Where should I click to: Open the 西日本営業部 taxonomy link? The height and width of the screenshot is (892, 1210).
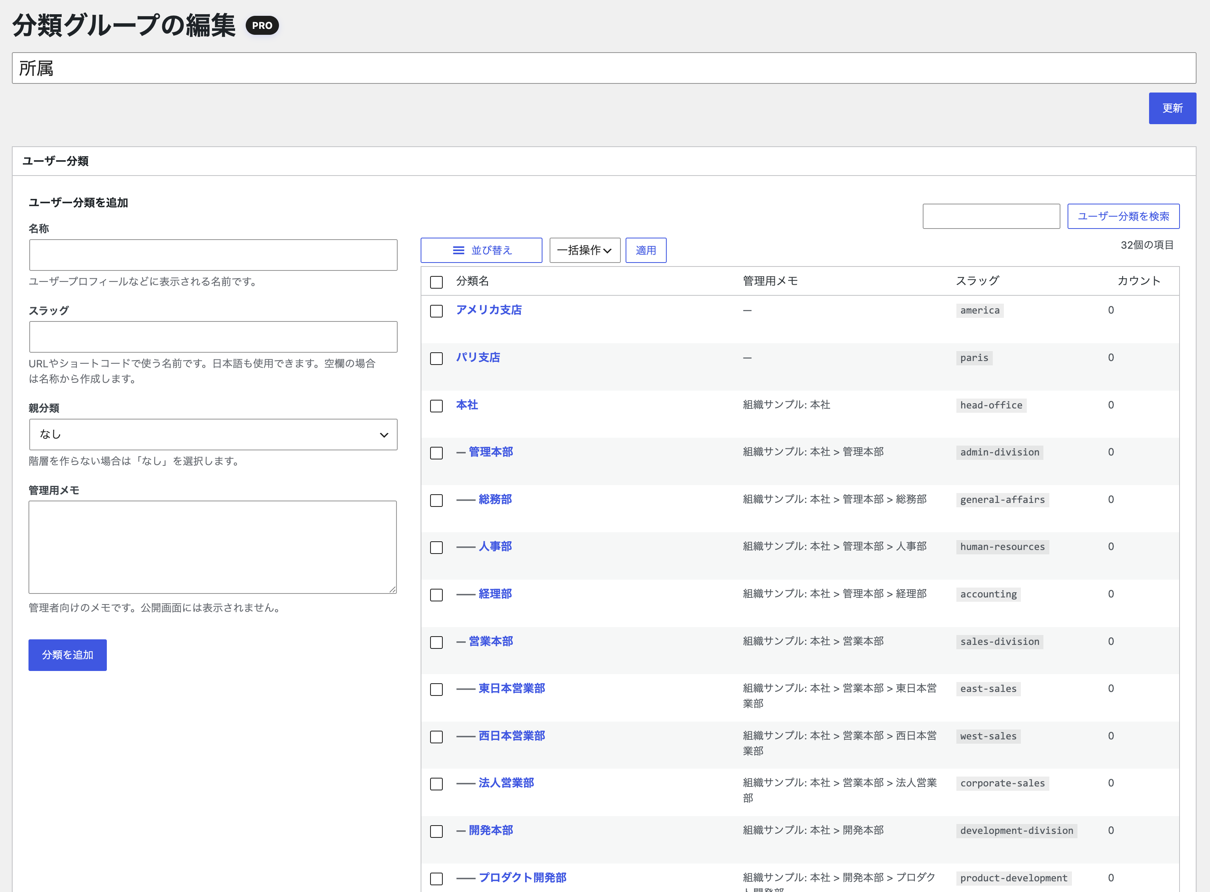point(512,736)
